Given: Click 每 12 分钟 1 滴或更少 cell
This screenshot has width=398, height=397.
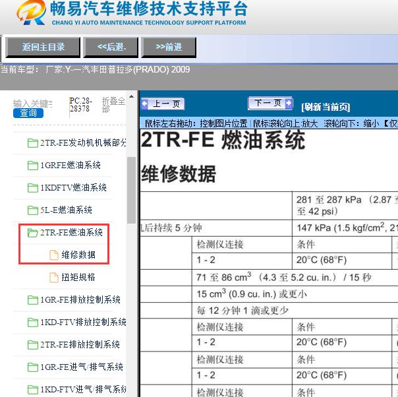Looking at the screenshot, I should point(295,311).
